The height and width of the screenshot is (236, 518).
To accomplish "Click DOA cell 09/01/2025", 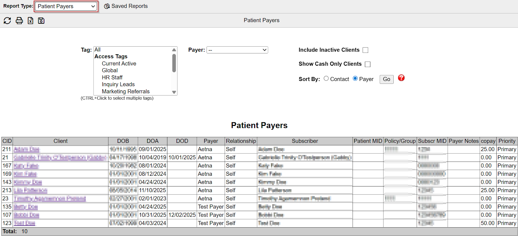I will click(152, 149).
